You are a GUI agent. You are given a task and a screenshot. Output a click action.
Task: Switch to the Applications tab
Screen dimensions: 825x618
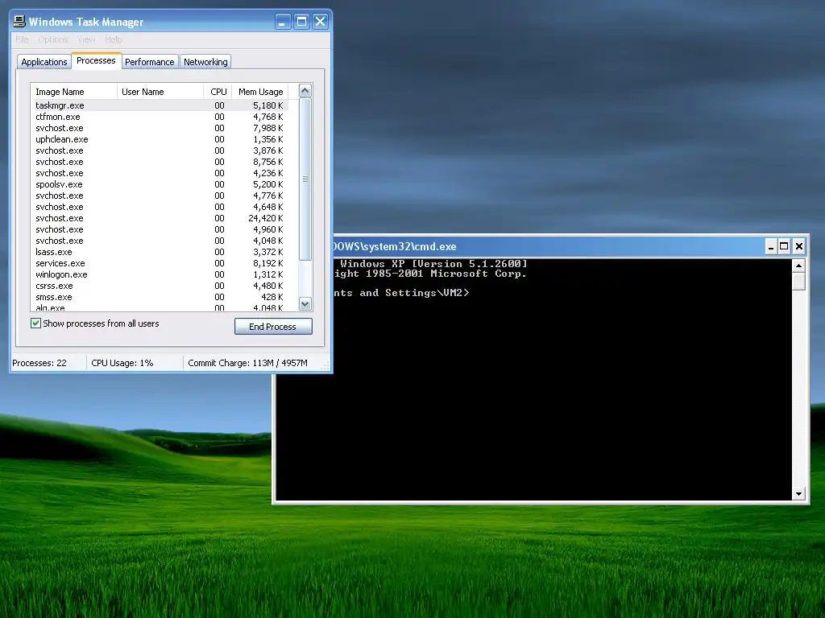44,62
